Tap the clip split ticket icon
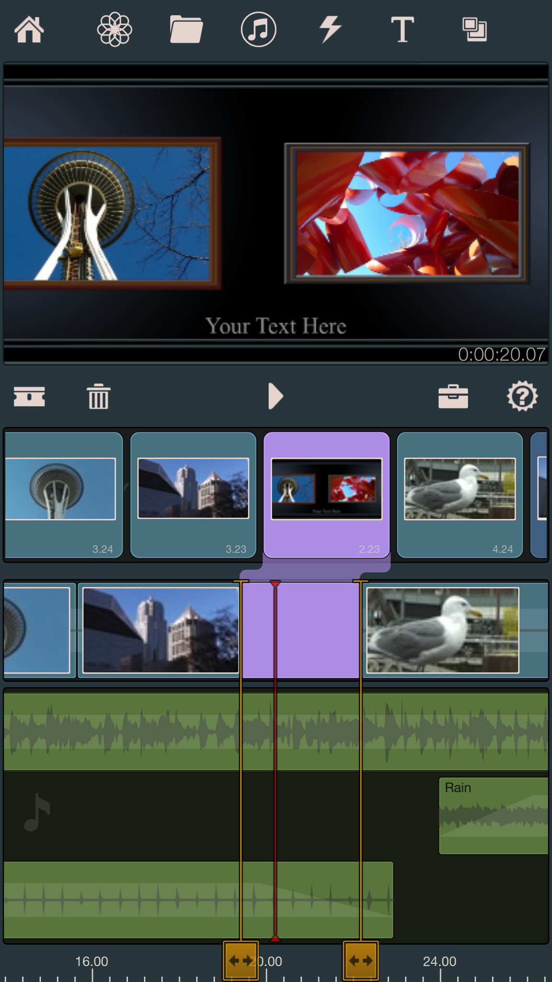Image resolution: width=552 pixels, height=982 pixels. tap(29, 397)
